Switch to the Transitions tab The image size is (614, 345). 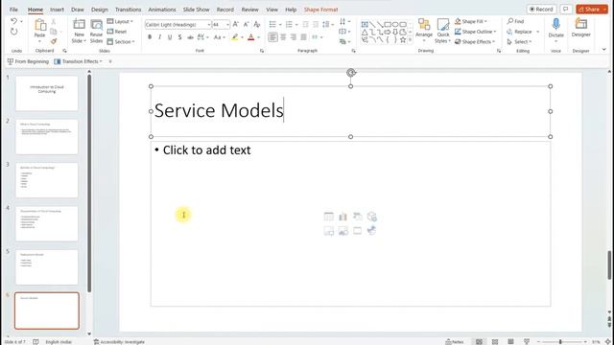128,10
